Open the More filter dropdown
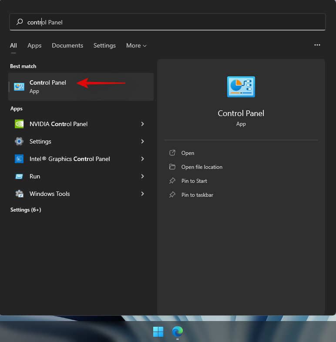Image resolution: width=336 pixels, height=342 pixels. tap(136, 45)
